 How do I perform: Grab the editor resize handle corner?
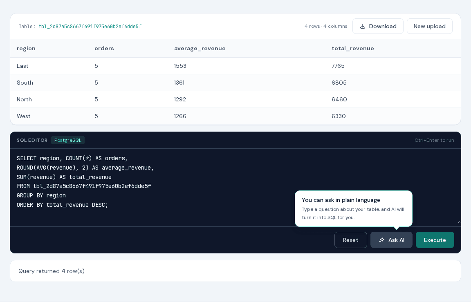[x=459, y=222]
